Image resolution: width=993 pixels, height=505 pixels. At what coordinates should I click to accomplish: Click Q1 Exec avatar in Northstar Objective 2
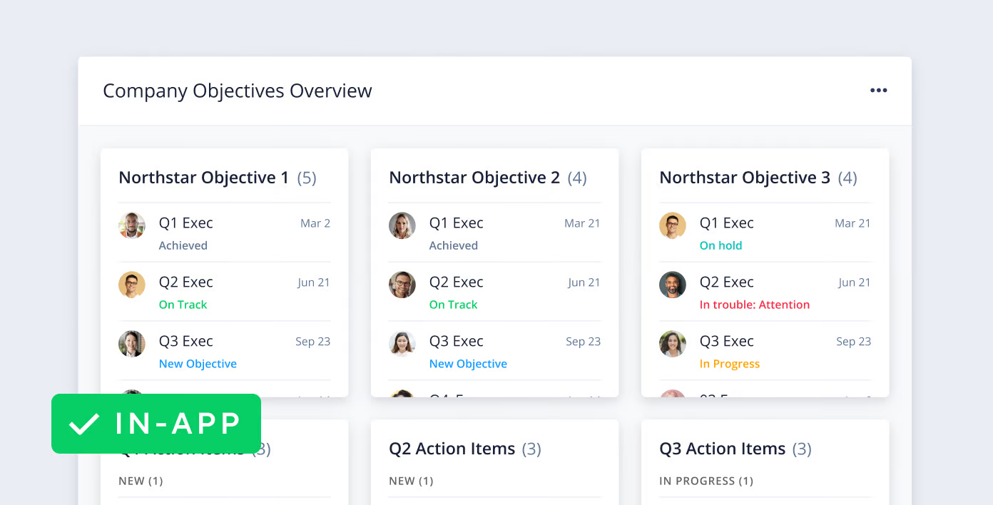click(402, 225)
